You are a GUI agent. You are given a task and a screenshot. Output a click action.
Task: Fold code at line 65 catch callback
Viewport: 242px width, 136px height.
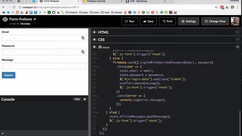click(98, 96)
